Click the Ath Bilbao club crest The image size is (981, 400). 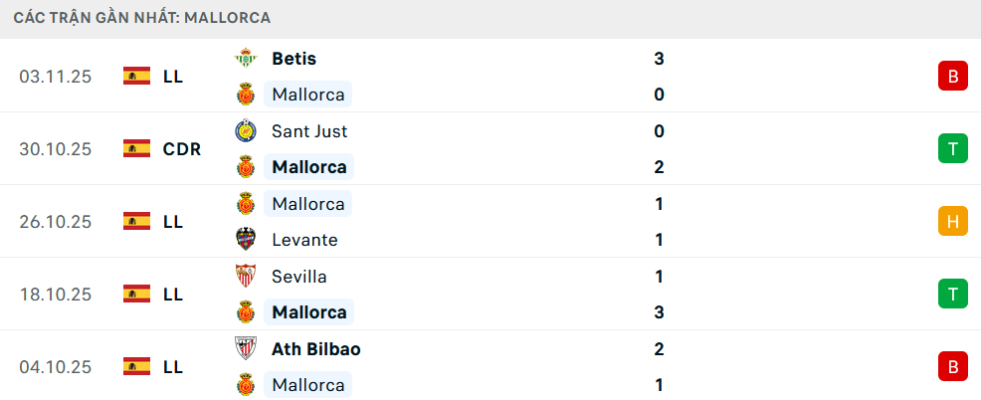pyautogui.click(x=245, y=349)
